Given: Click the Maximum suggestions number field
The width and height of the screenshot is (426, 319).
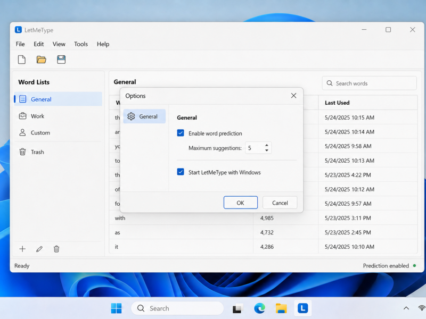Looking at the screenshot, I should tap(258, 148).
